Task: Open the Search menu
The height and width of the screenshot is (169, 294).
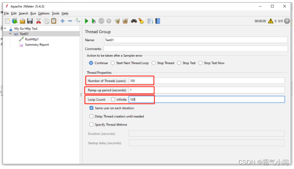Action: coord(24,14)
